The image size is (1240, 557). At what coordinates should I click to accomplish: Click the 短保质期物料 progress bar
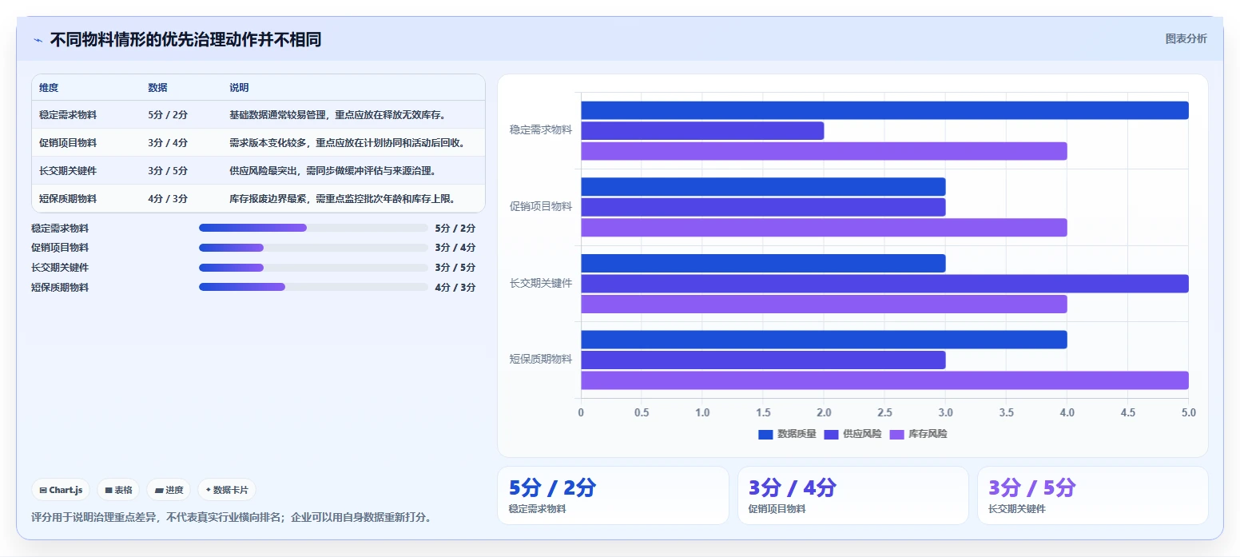[x=313, y=288]
